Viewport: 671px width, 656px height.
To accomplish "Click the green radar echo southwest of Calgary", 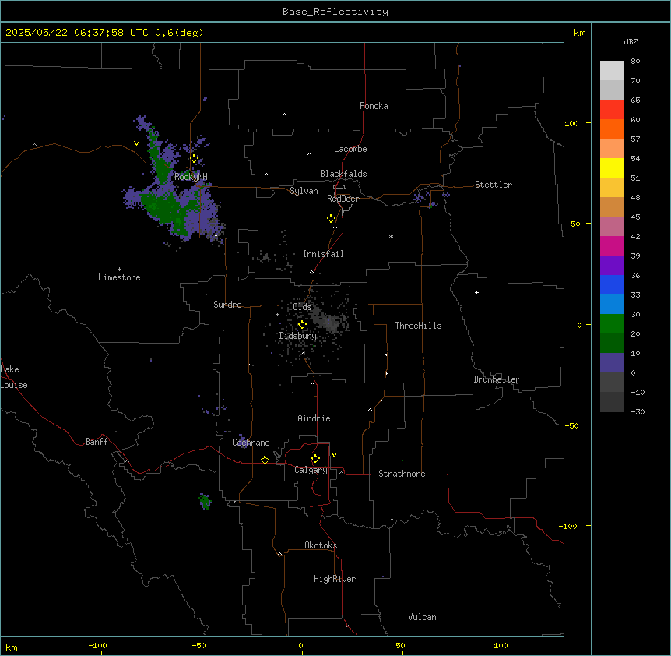I will [x=205, y=502].
